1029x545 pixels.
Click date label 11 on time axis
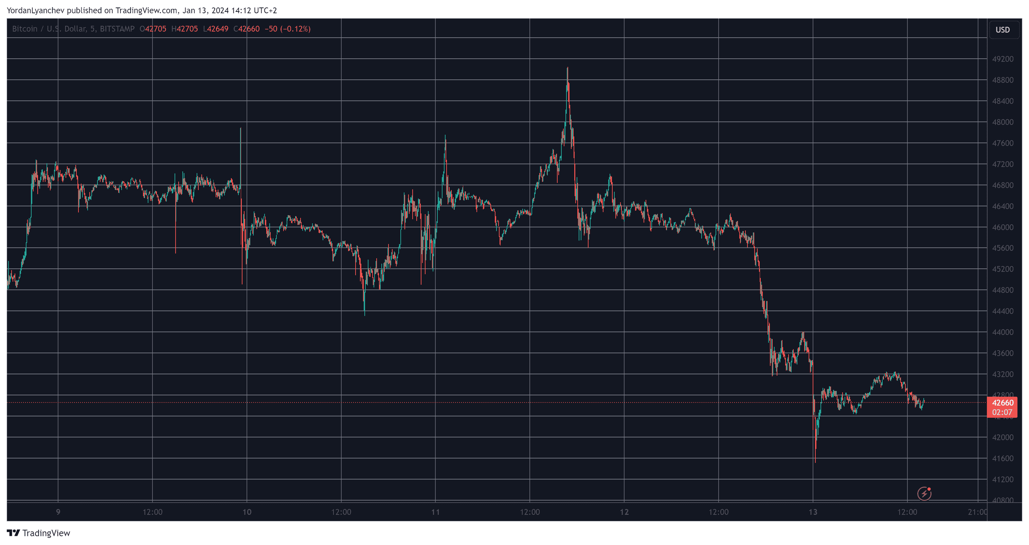coord(435,512)
